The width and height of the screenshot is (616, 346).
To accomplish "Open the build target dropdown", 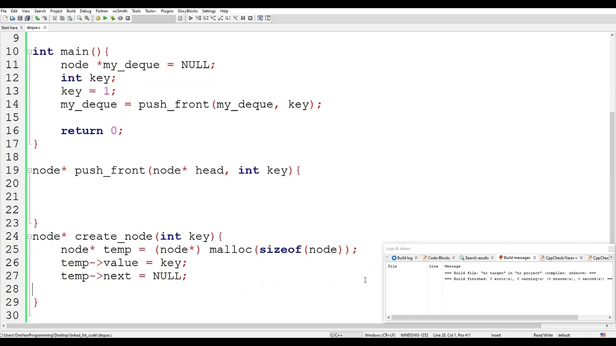I will [154, 18].
